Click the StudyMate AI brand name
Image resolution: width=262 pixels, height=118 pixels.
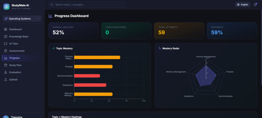pos(20,5)
